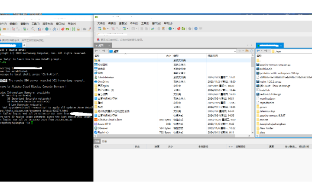Expand dropdown beside Xshell globe icon
The width and height of the screenshot is (312, 195).
(x=50, y=29)
